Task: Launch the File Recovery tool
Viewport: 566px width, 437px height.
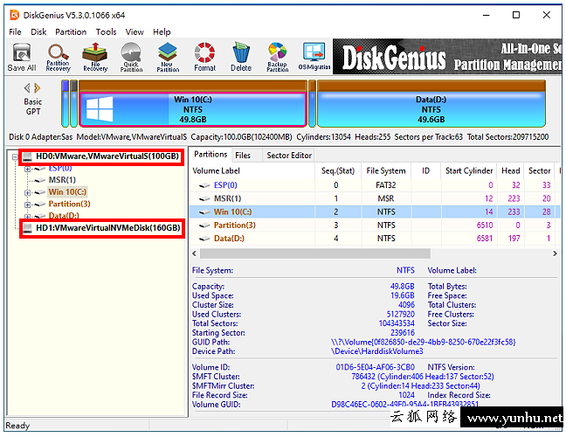Action: click(x=95, y=57)
